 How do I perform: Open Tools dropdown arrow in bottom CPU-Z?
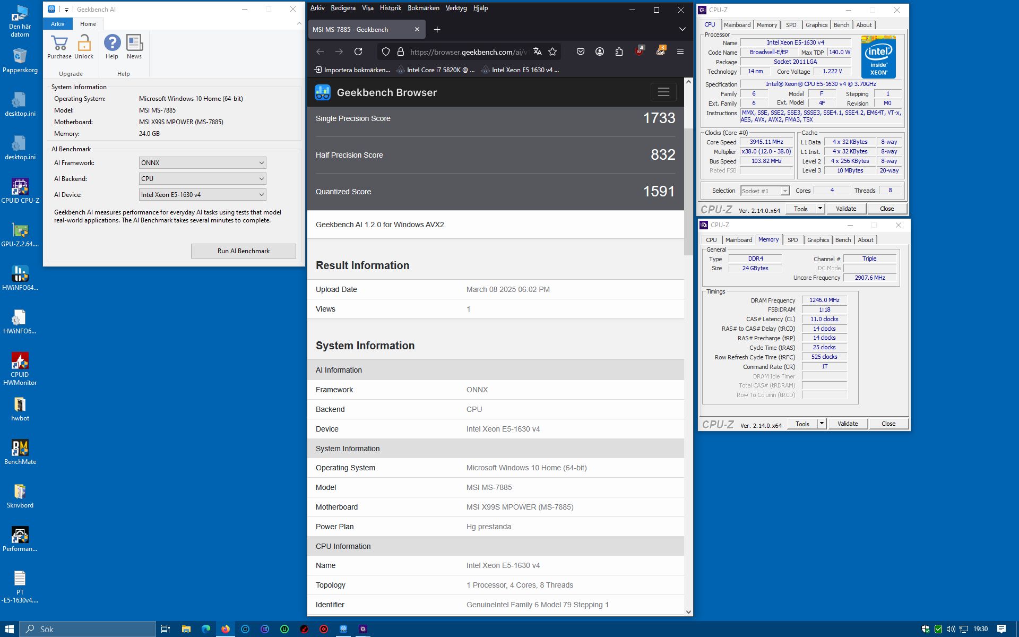[x=822, y=424]
